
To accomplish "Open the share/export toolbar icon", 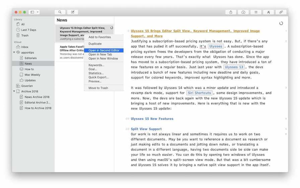I will (231, 12).
